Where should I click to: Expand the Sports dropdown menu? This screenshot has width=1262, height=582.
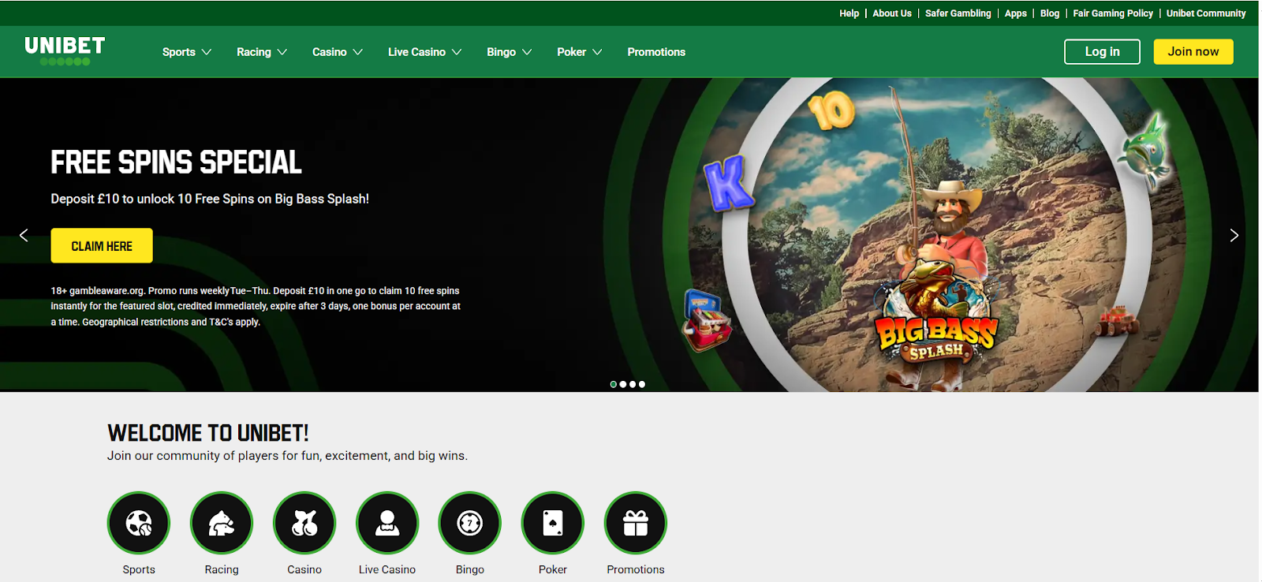[187, 52]
